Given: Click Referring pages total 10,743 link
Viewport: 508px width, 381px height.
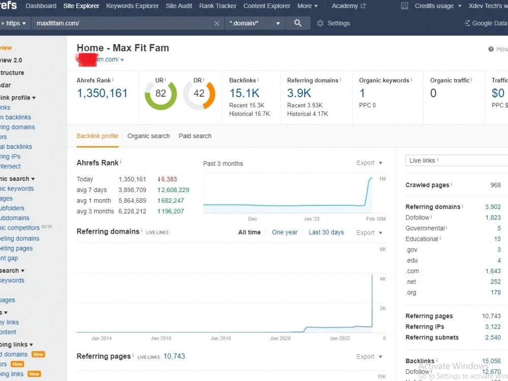Looking at the screenshot, I should coord(174,356).
